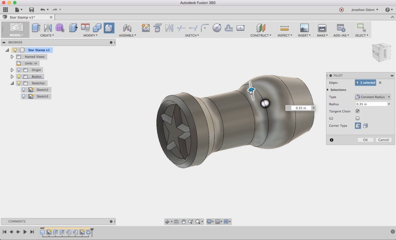Select the first Corner Type option
Image resolution: width=396 pixels, height=240 pixels.
pos(358,126)
